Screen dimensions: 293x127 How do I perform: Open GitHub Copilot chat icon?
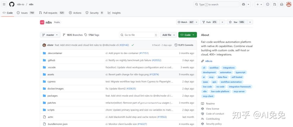click(x=244, y=4)
